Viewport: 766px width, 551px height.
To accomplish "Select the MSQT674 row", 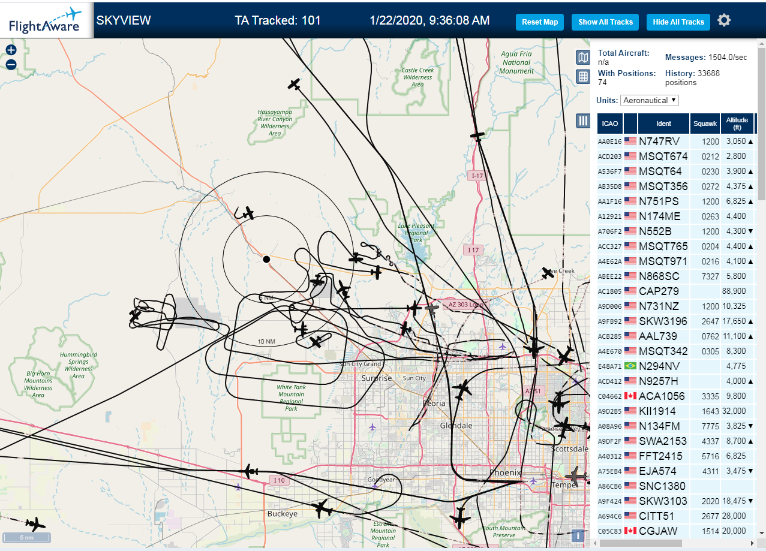I will coord(675,156).
